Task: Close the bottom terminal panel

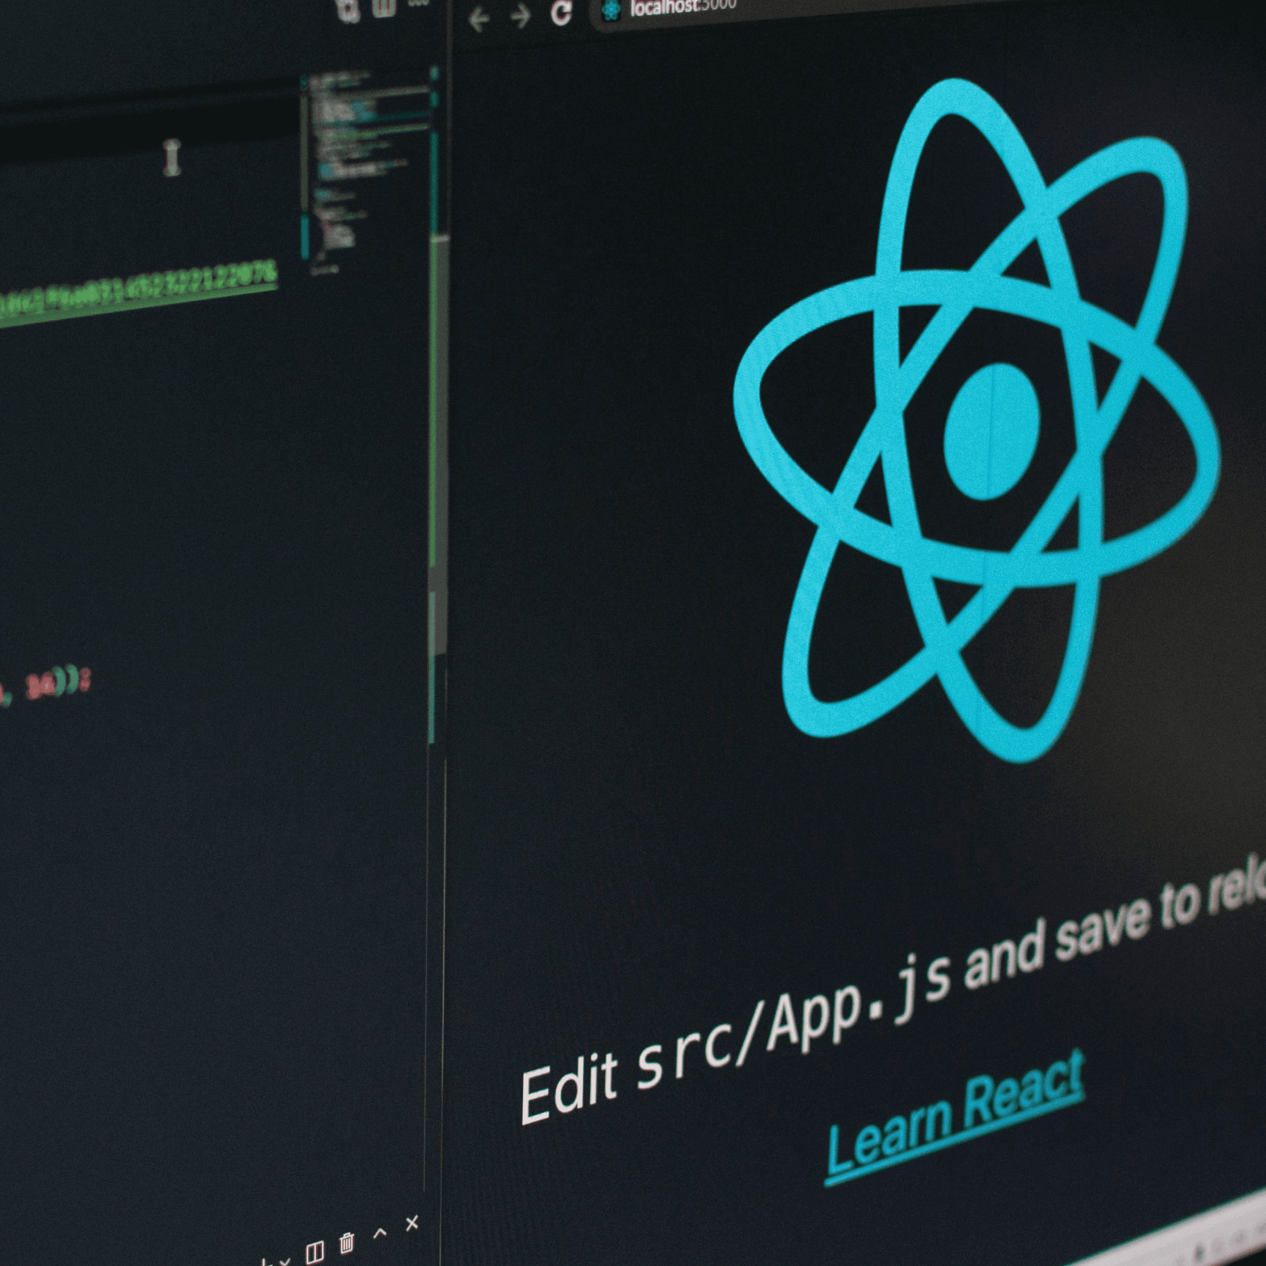Action: point(412,1223)
